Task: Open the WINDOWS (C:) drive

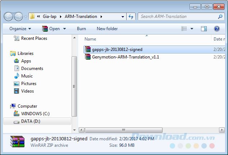Action: pyautogui.click(x=35, y=114)
